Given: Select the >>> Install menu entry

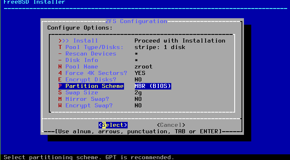Looking at the screenshot, I should (78, 41).
